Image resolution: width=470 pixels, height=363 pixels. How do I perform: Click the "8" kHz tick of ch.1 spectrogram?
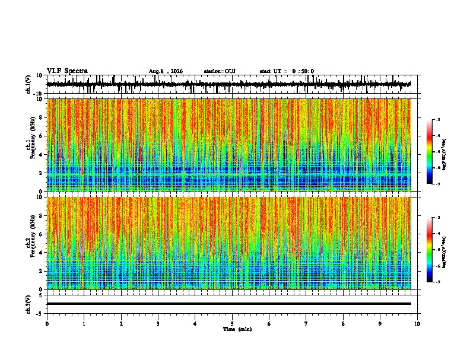41,117
